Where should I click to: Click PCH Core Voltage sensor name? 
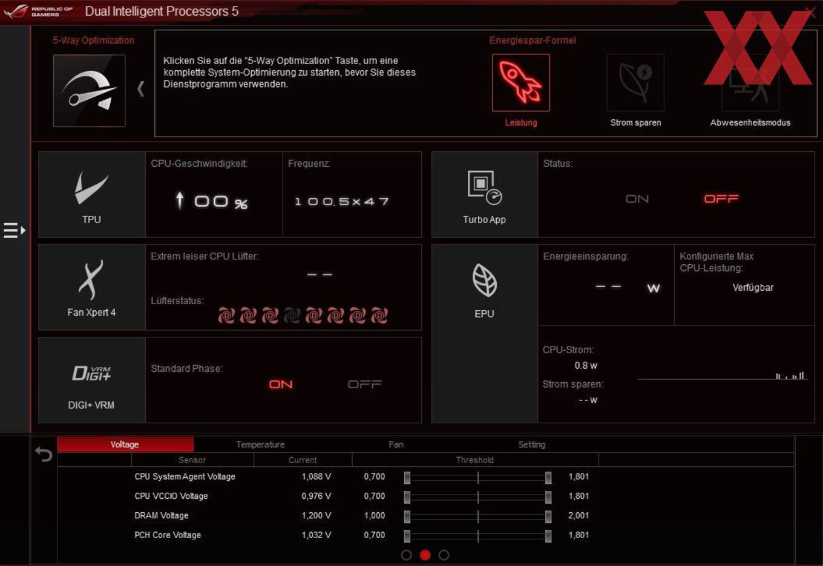coord(168,535)
